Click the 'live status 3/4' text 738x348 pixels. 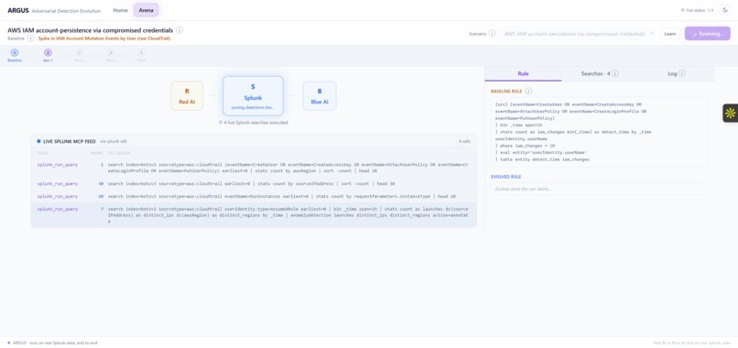pos(700,10)
